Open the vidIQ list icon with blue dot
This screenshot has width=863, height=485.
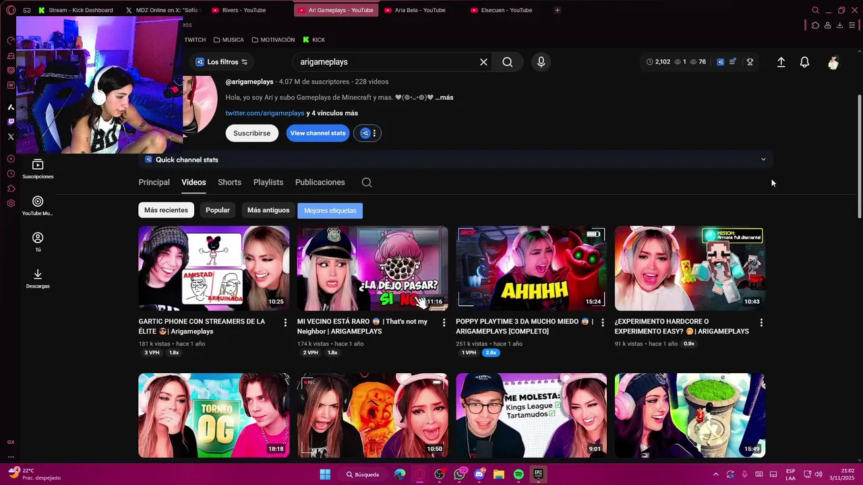(733, 62)
